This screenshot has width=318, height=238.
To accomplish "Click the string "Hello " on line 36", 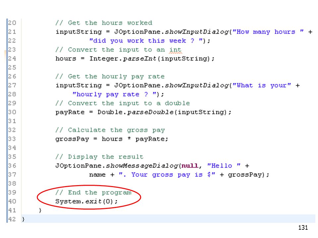I will click(x=224, y=166).
